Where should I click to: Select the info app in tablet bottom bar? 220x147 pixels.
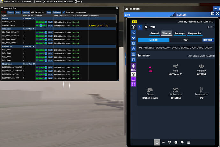pos(157,142)
